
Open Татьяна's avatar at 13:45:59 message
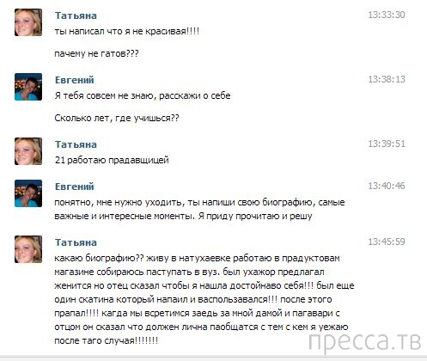[28, 249]
